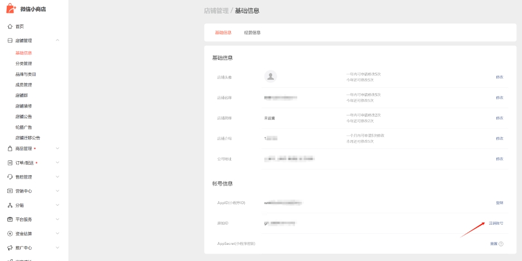Click the AppID(小程序ID) label

[231, 203]
